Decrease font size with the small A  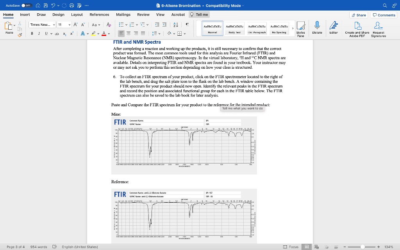(x=83, y=25)
